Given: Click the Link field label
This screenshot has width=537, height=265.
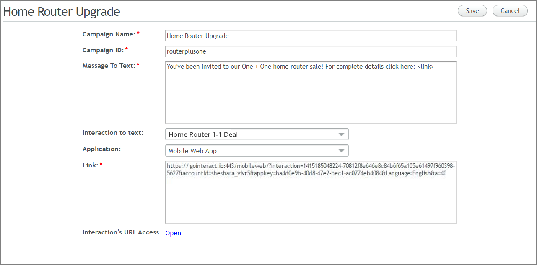Looking at the screenshot, I should tap(90, 165).
